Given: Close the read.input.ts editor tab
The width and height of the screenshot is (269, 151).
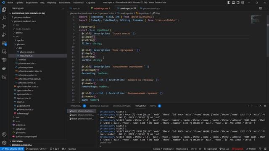Looking at the screenshot, I should point(135,8).
